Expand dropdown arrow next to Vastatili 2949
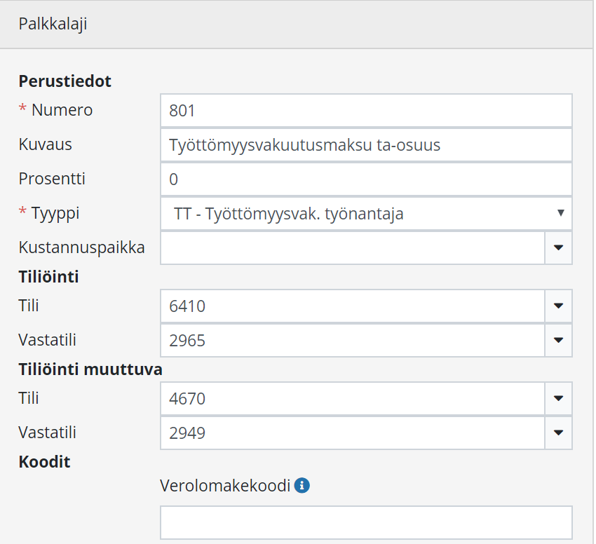 558,433
